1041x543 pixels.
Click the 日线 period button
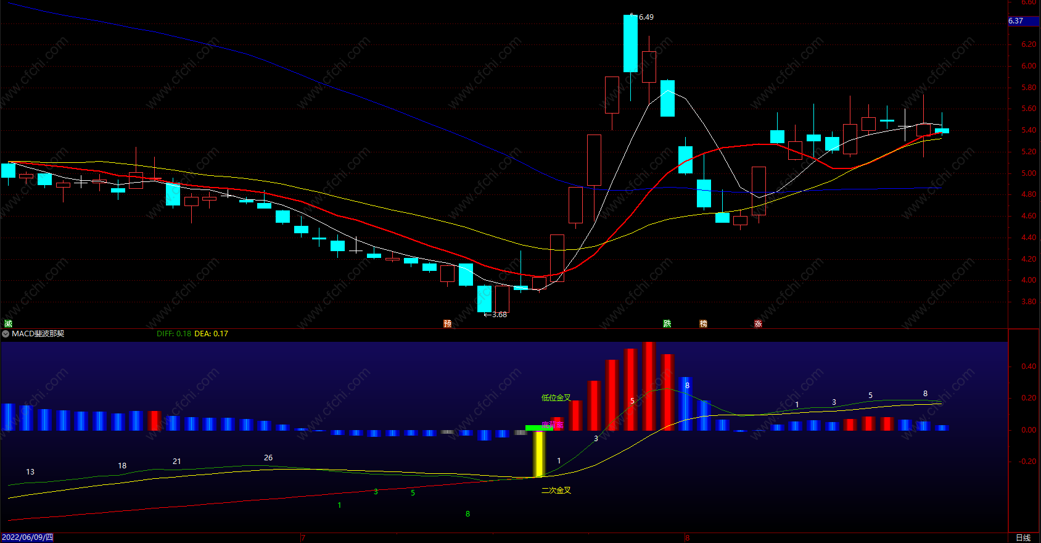point(1023,537)
